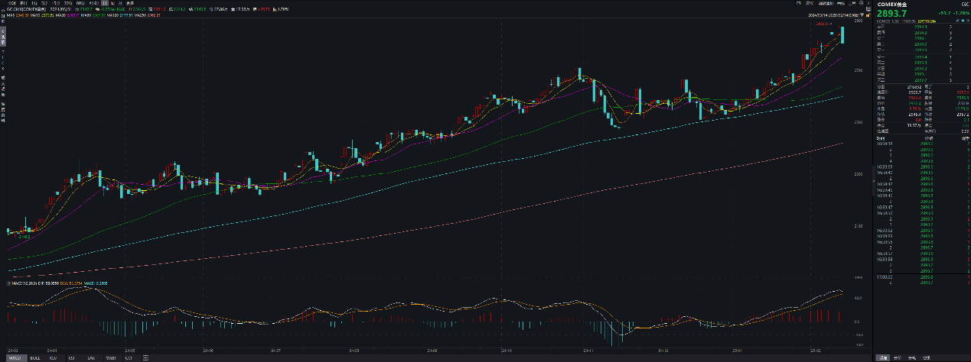This screenshot has height=362, width=971.
Task: Click the date range 2024/03/14-2025/02/14 text
Action: 833,15
